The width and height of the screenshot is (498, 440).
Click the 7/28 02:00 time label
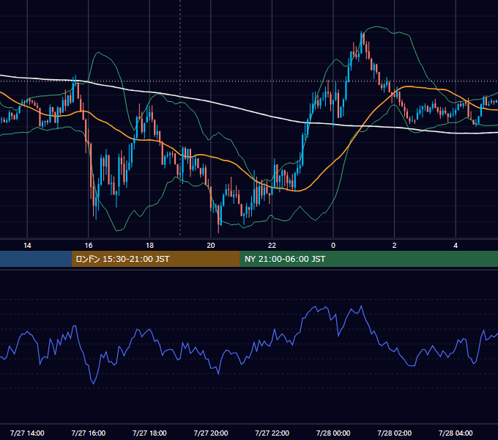tap(395, 433)
